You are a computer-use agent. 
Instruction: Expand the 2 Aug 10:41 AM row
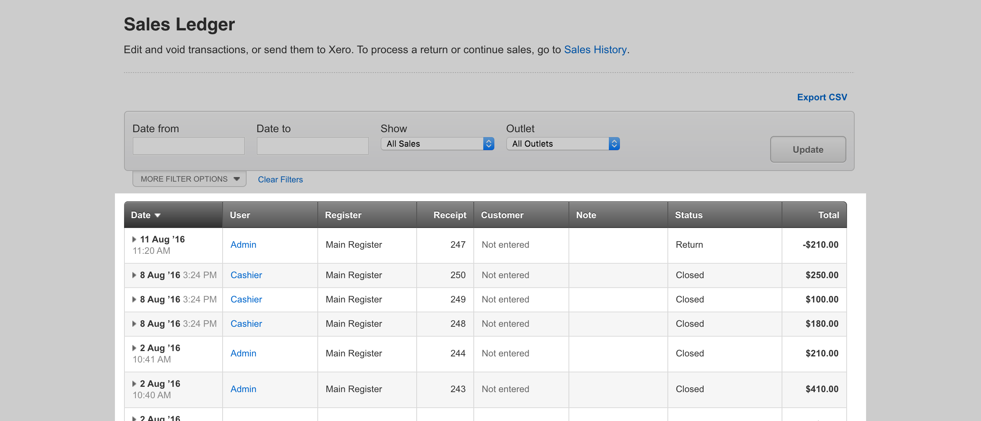[x=134, y=348]
